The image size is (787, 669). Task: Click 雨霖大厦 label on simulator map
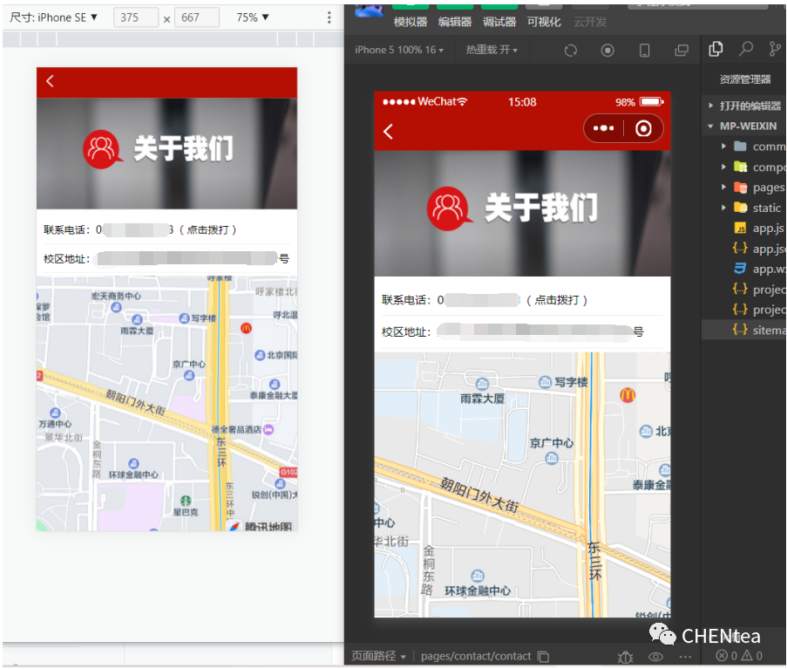tap(482, 399)
